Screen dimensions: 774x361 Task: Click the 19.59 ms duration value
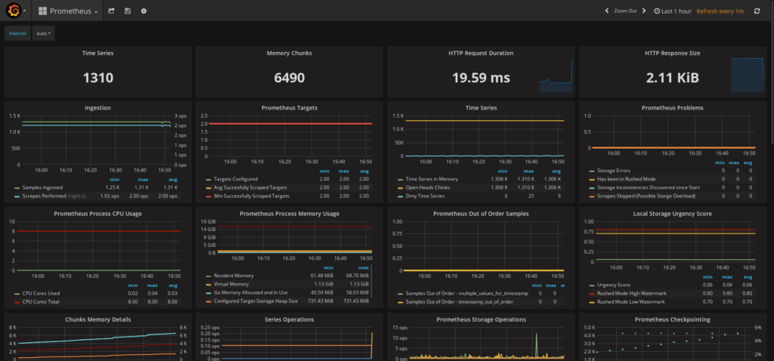pos(481,78)
